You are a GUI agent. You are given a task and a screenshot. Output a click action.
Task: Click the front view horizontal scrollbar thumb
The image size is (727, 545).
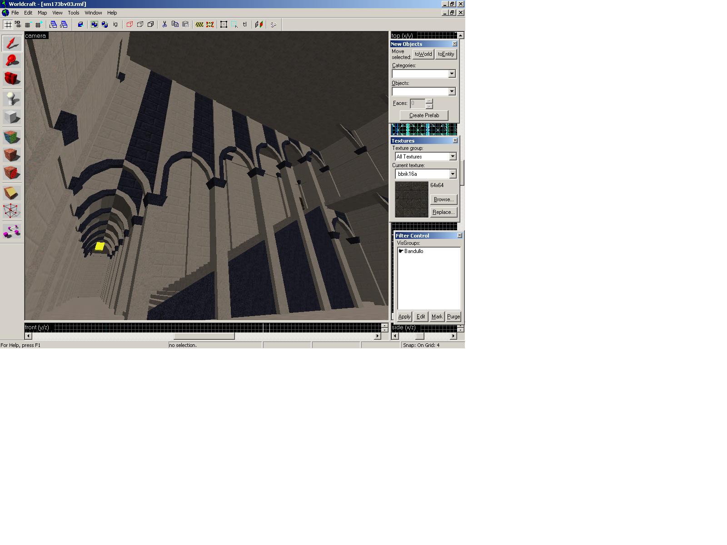[x=204, y=336]
